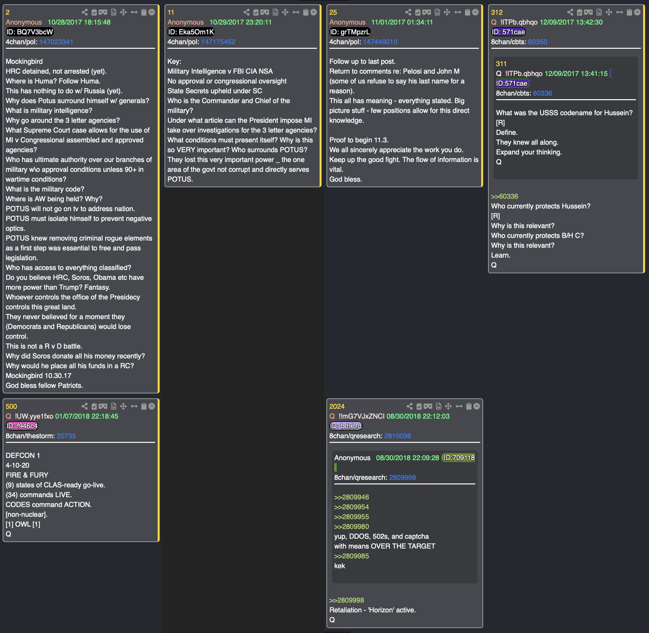649x633 pixels.
Task: Click clipboard-check icon on post 25
Action: pyautogui.click(x=418, y=12)
